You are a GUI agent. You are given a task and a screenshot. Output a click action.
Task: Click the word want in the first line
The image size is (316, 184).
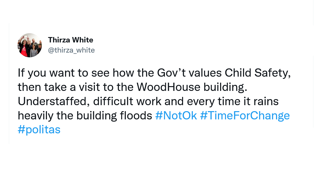click(x=62, y=73)
